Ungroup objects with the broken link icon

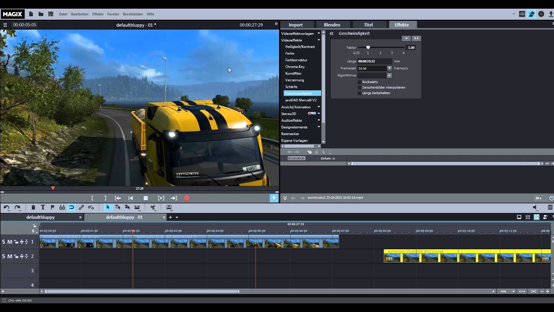tap(90, 208)
